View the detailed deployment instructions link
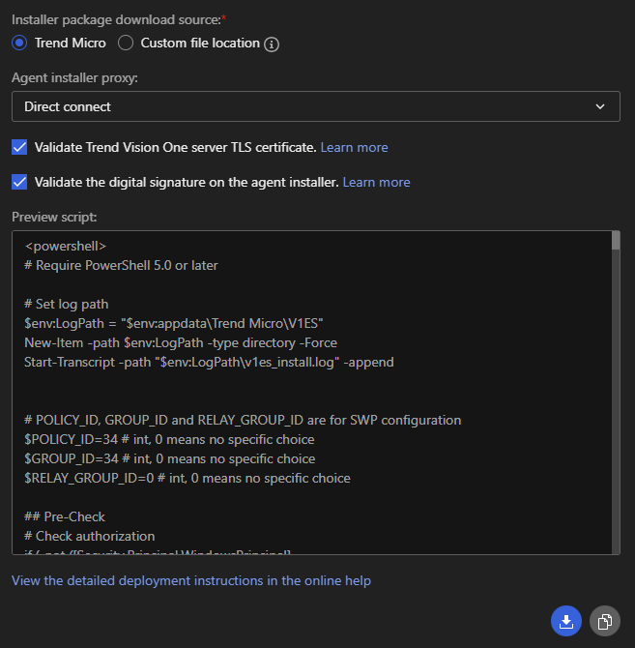Screen dimensions: 635x648 (191, 580)
